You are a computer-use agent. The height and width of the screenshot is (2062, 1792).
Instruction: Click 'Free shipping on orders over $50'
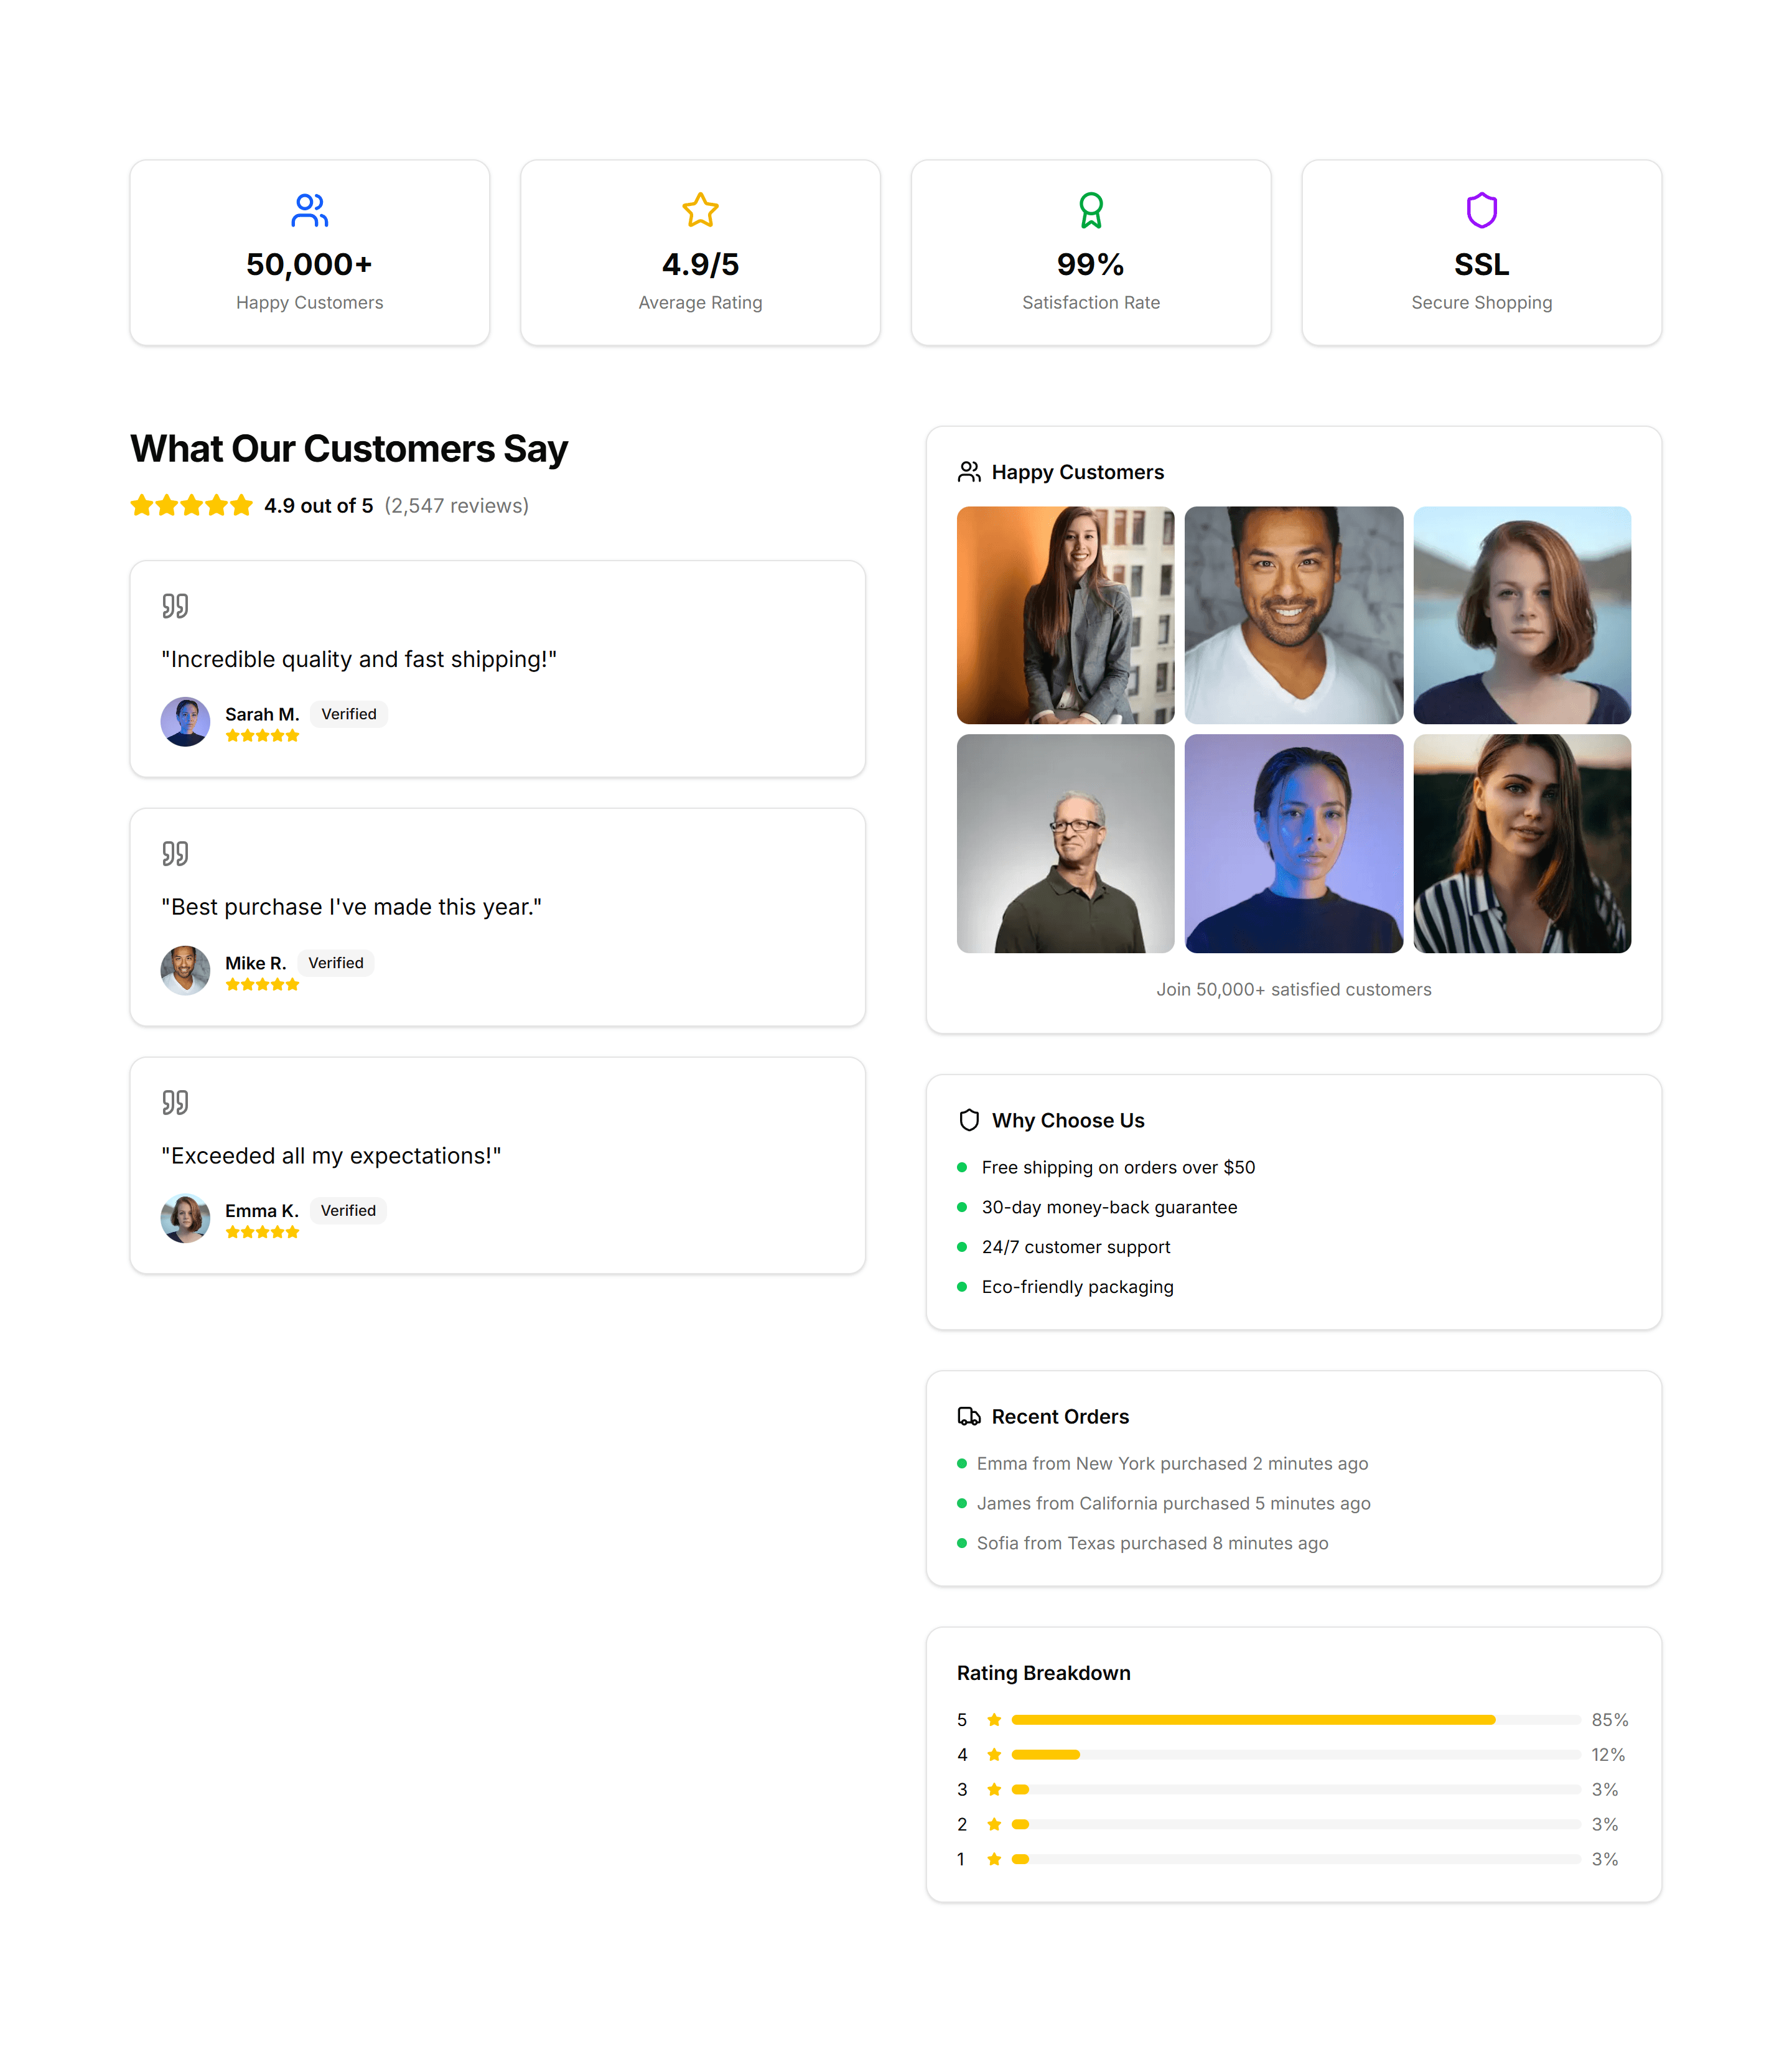[1118, 1167]
